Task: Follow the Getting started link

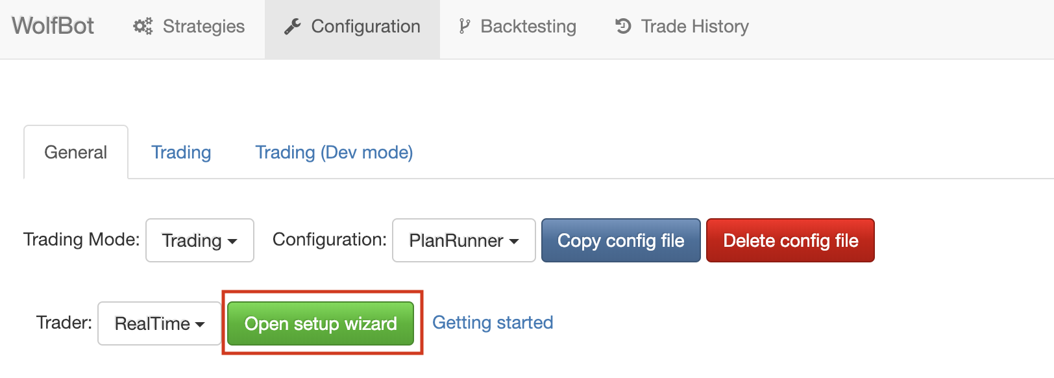Action: (493, 323)
